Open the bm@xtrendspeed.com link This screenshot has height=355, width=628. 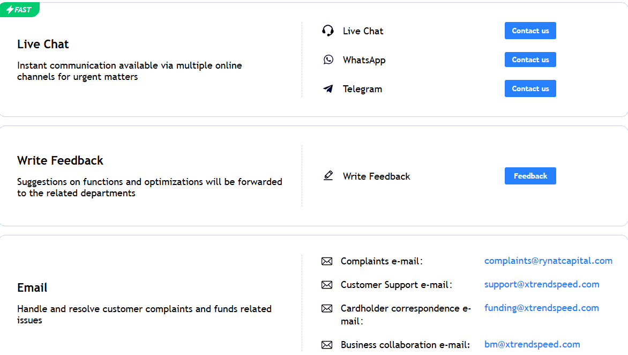click(x=532, y=344)
